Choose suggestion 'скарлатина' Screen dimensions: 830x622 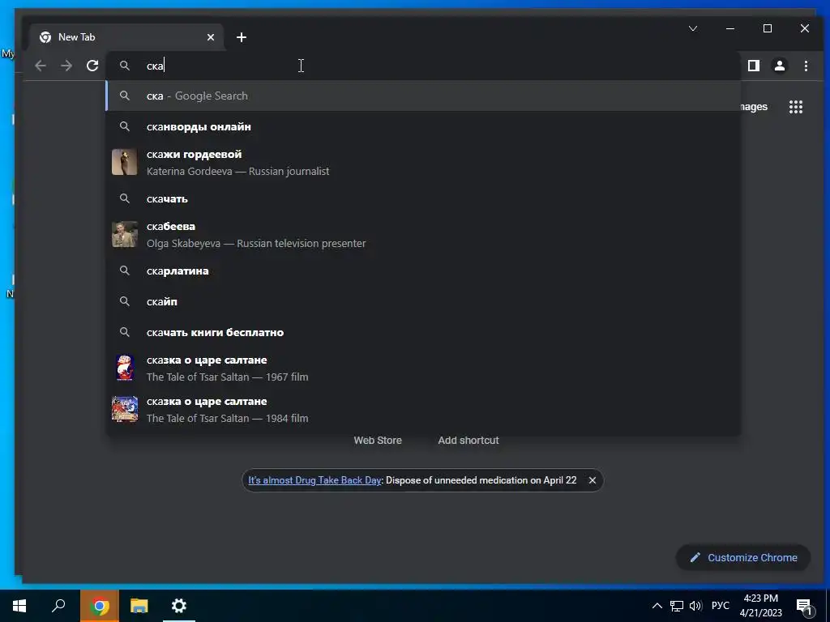[x=423, y=271]
